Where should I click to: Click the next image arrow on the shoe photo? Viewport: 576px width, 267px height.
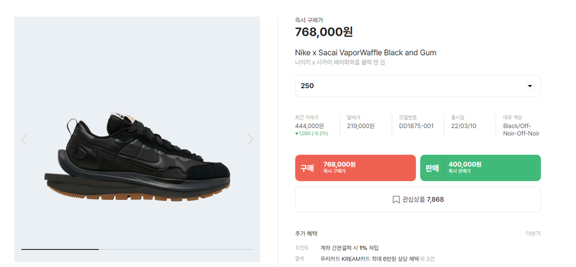click(x=251, y=140)
